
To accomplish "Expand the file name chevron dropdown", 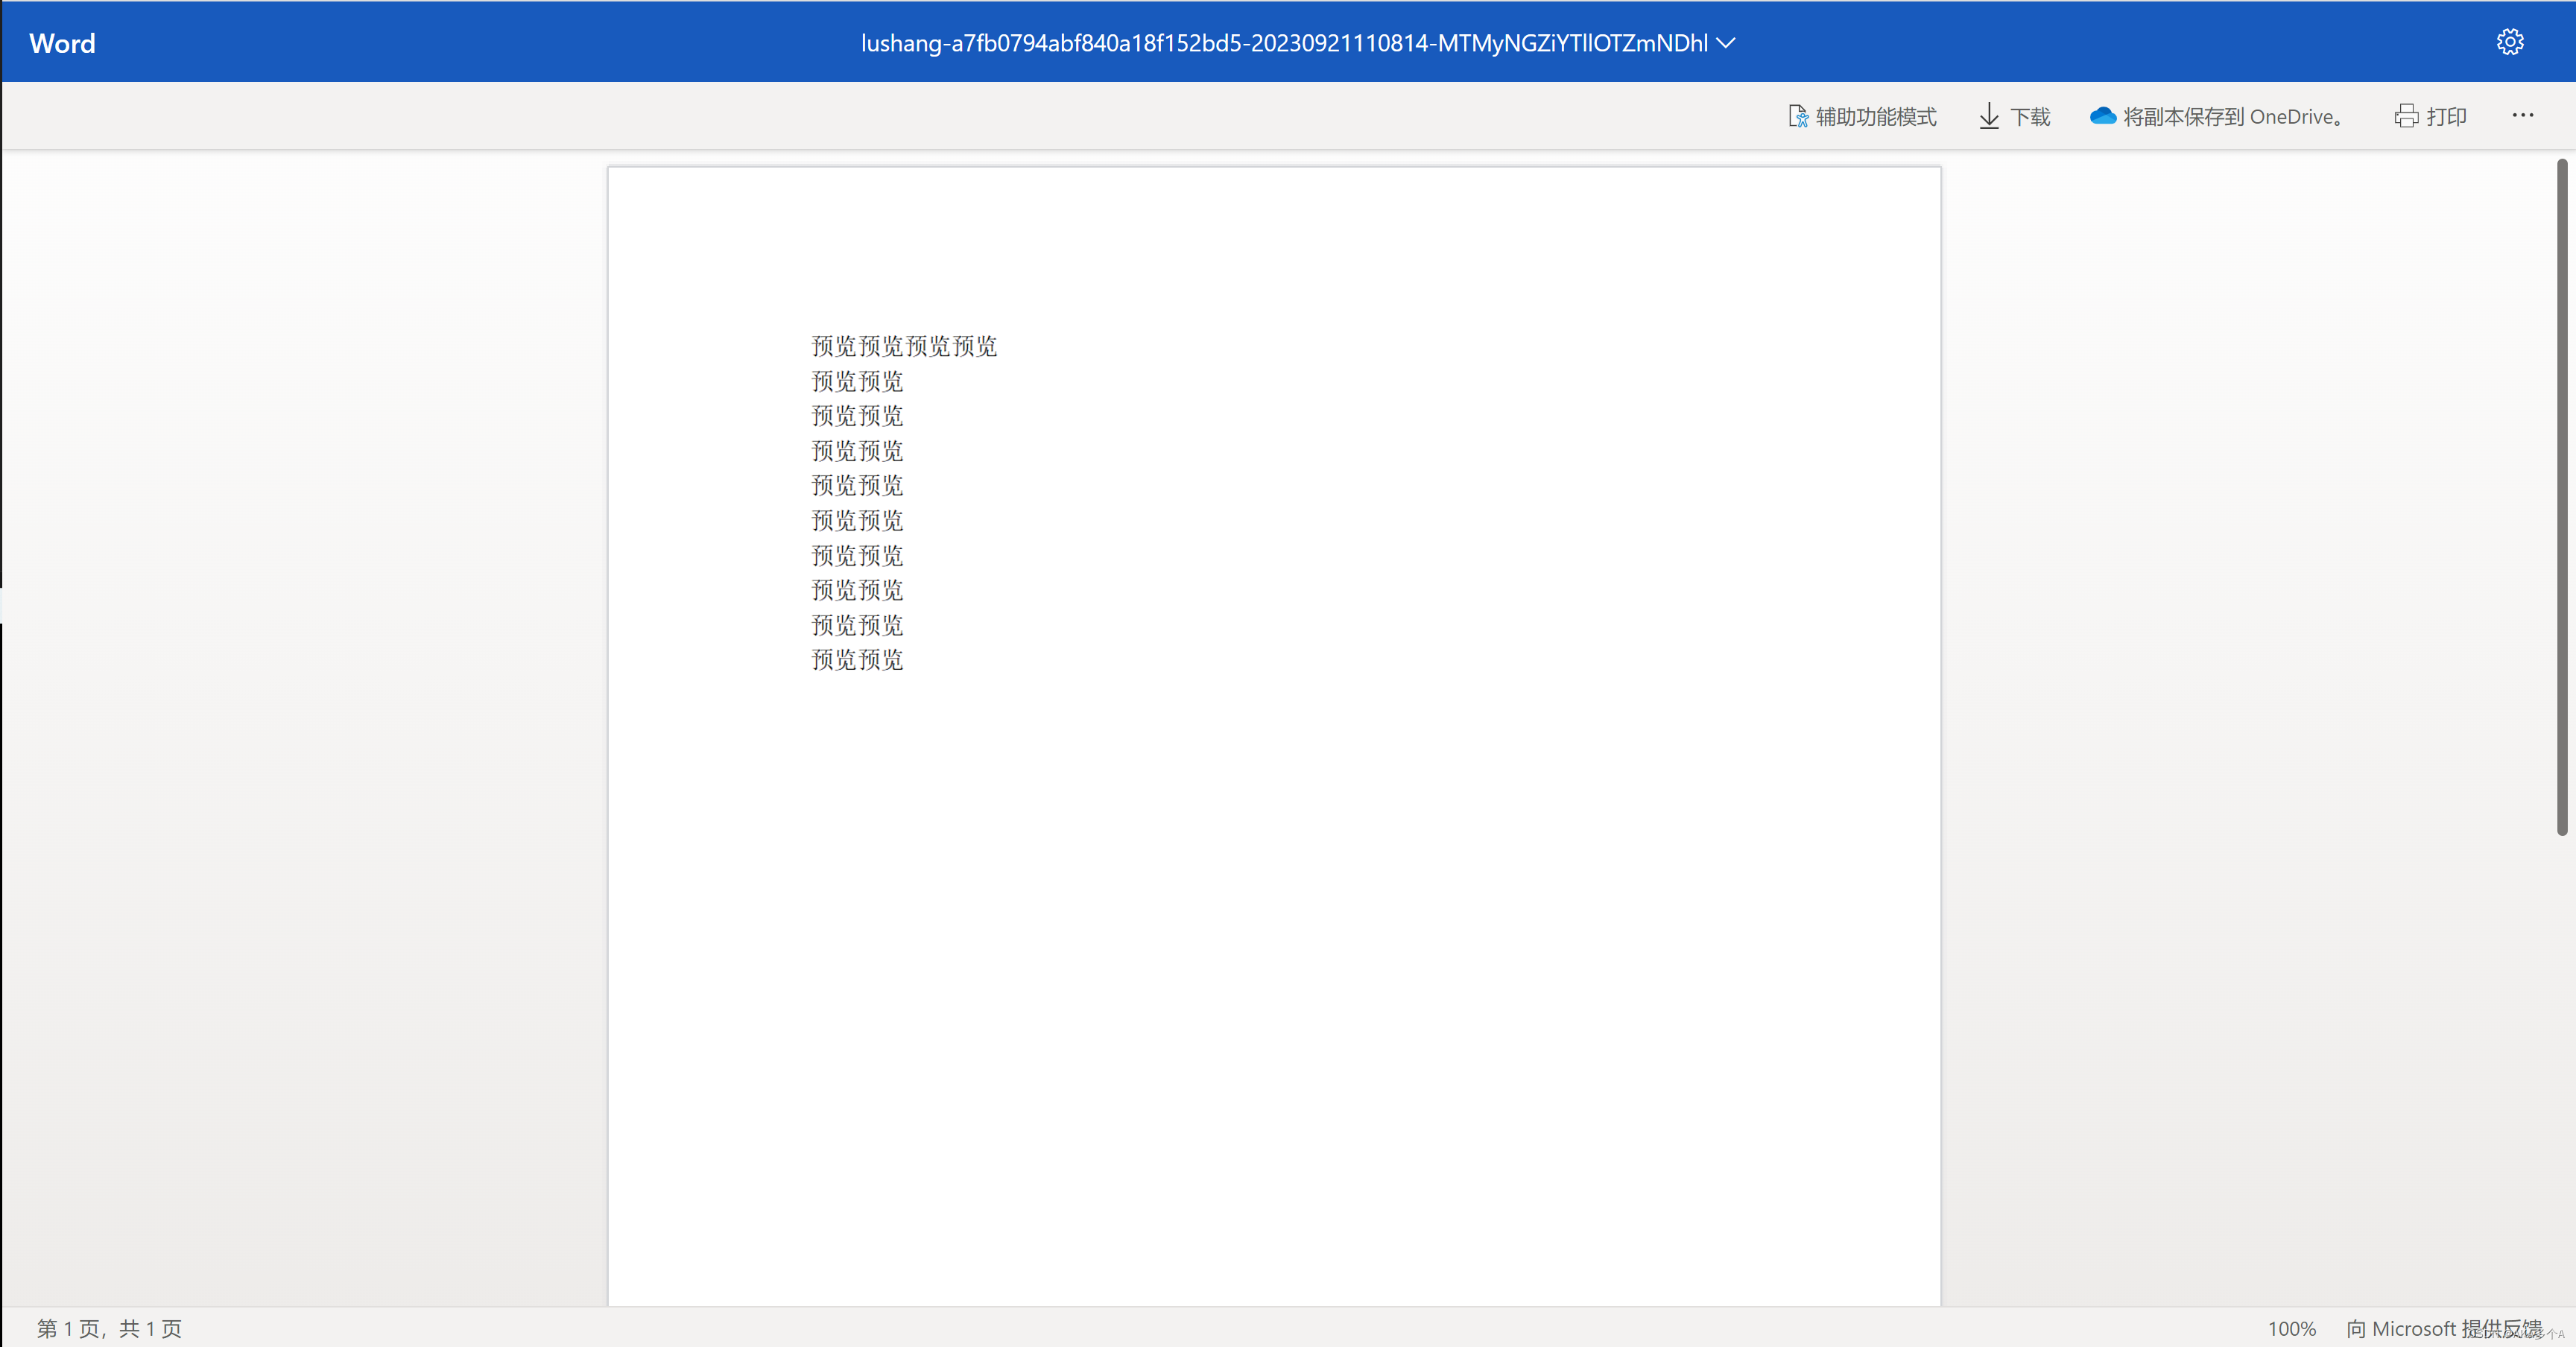I will point(1725,43).
